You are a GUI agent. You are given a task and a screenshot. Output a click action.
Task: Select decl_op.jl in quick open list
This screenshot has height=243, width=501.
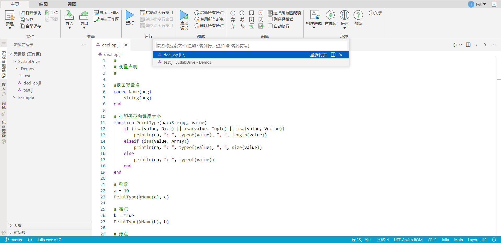pyautogui.click(x=250, y=55)
